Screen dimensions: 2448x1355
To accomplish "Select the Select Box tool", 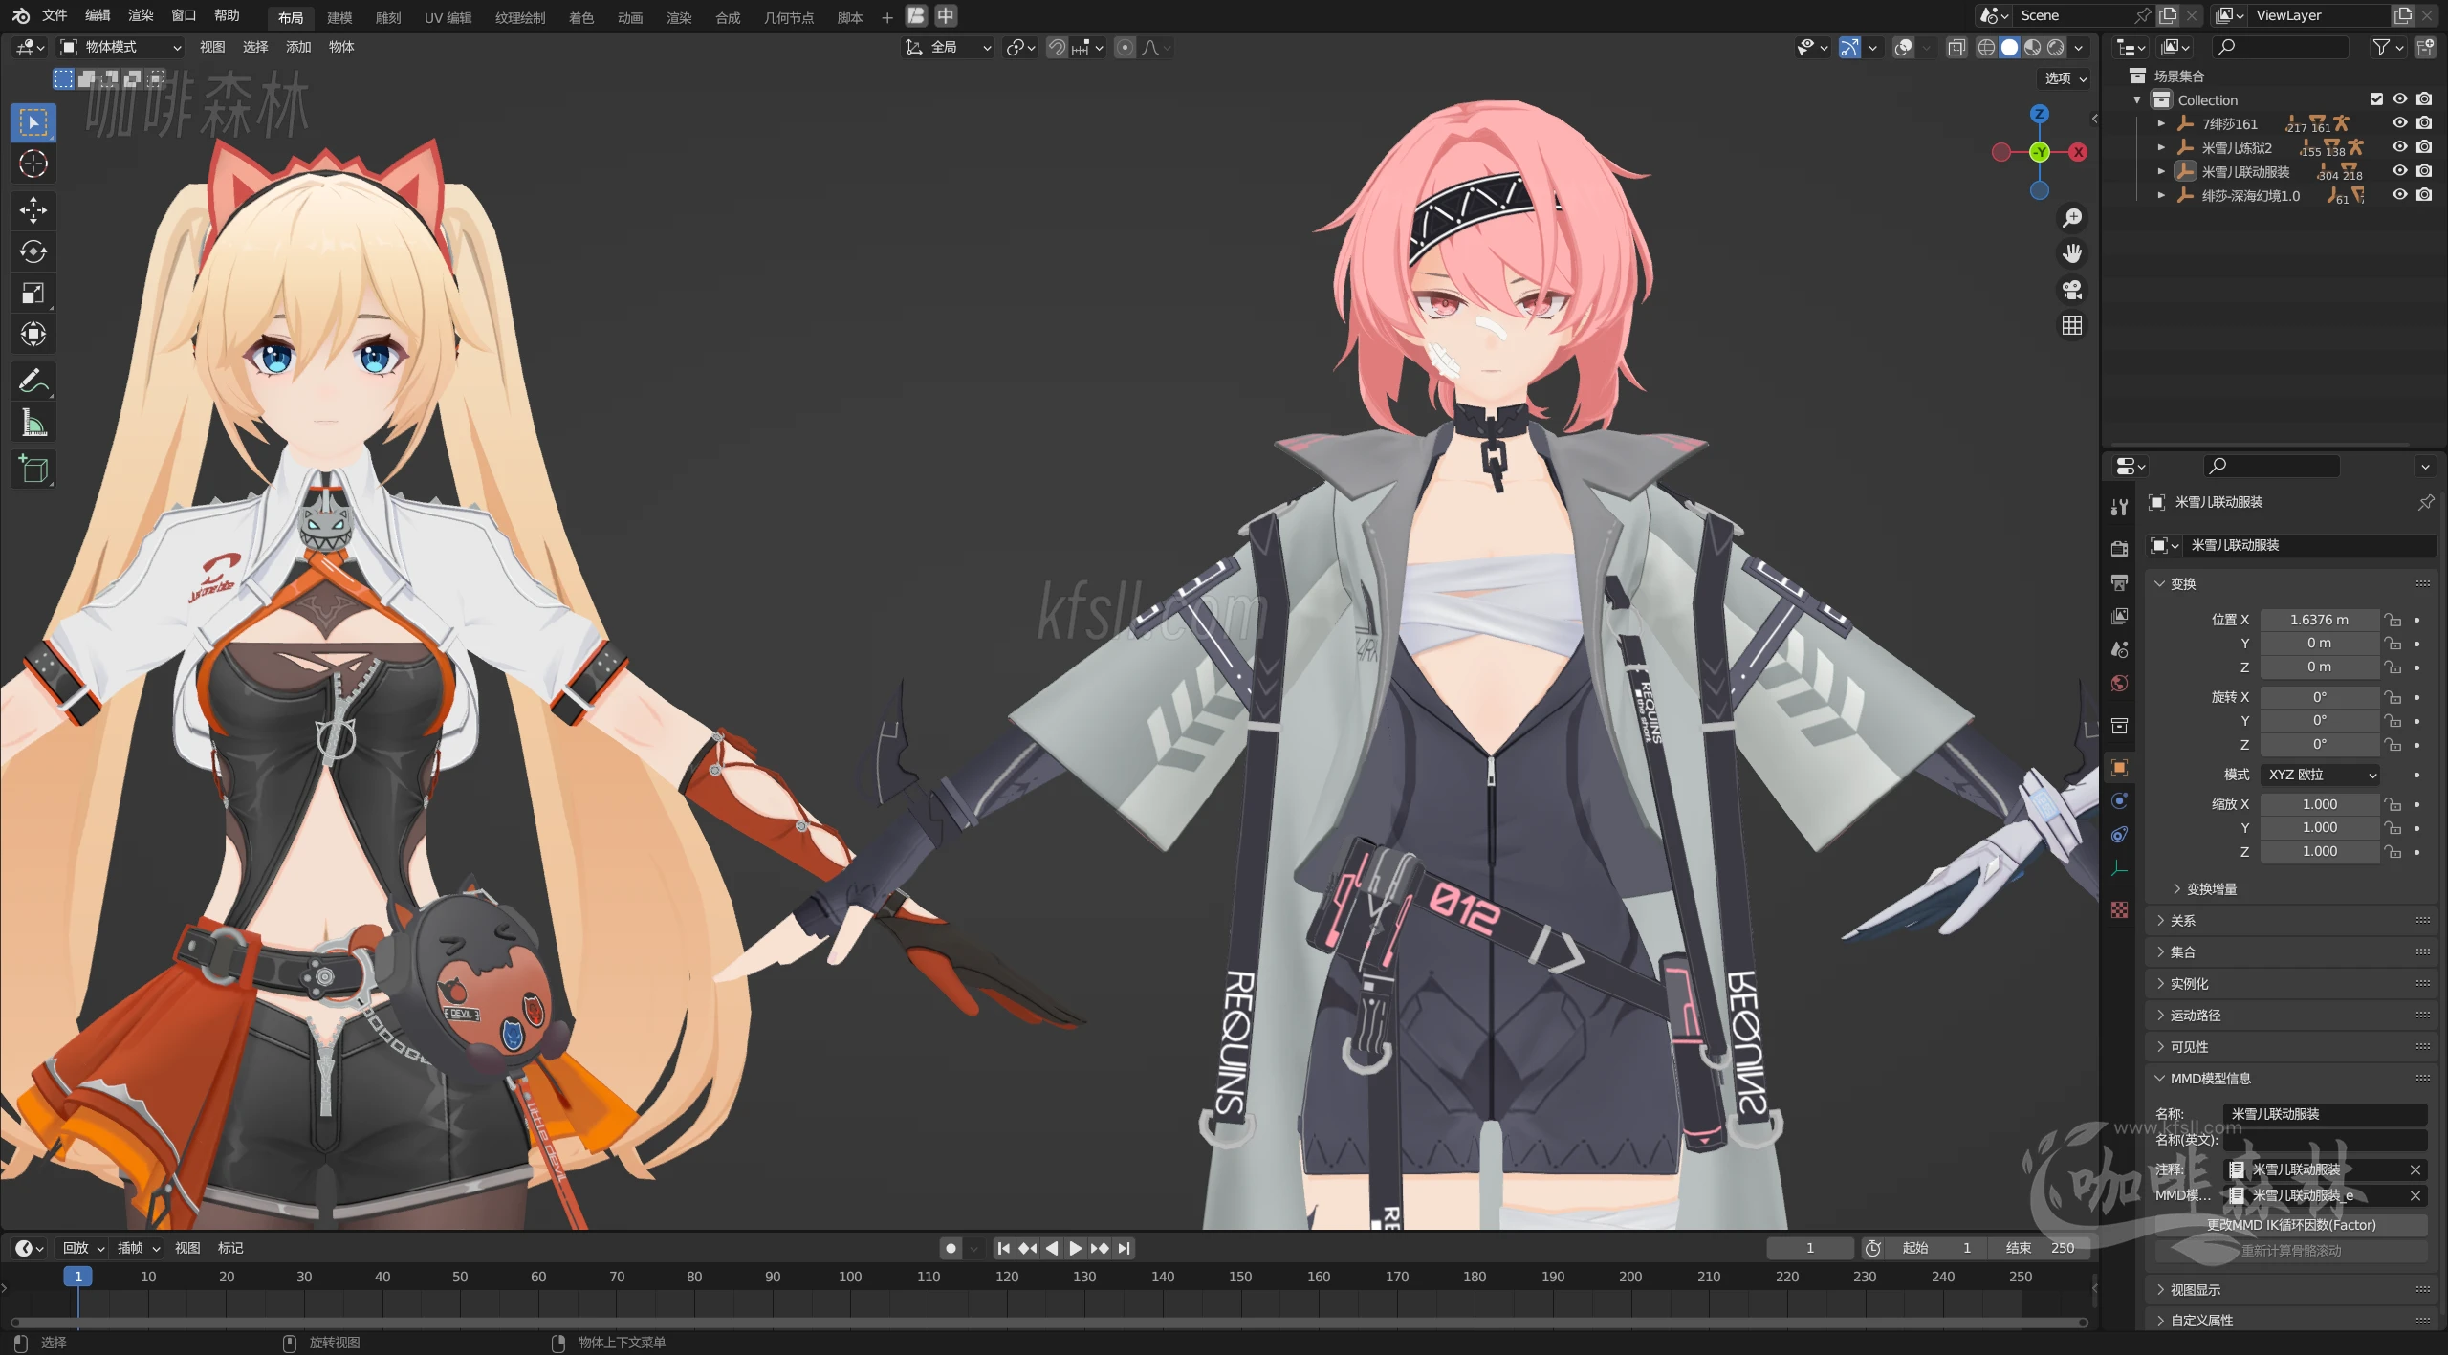I will tap(33, 122).
